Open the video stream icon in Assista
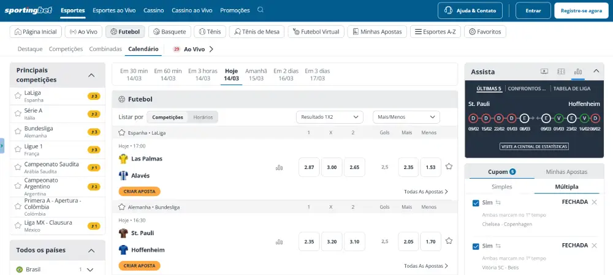Screen dimensions: 613x275 [544, 72]
